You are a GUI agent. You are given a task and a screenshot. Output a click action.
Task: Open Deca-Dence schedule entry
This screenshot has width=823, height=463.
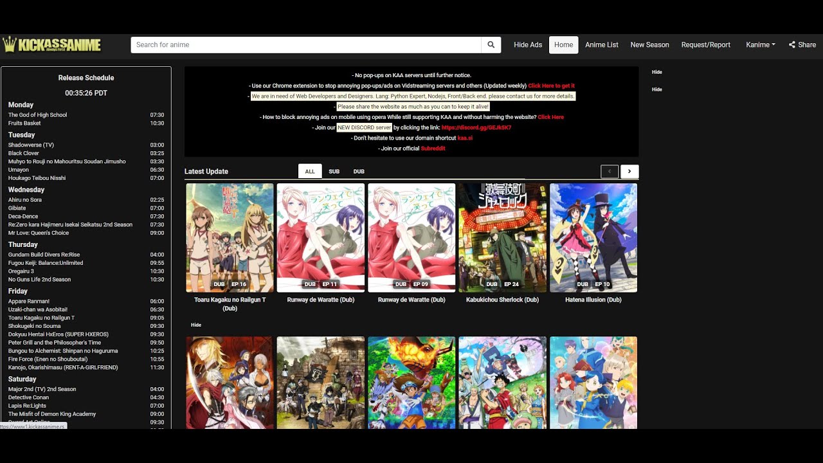23,217
